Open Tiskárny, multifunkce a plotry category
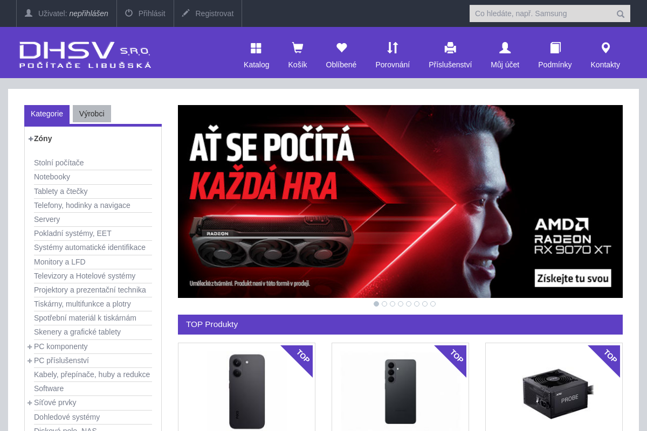The height and width of the screenshot is (431, 647). tap(82, 304)
